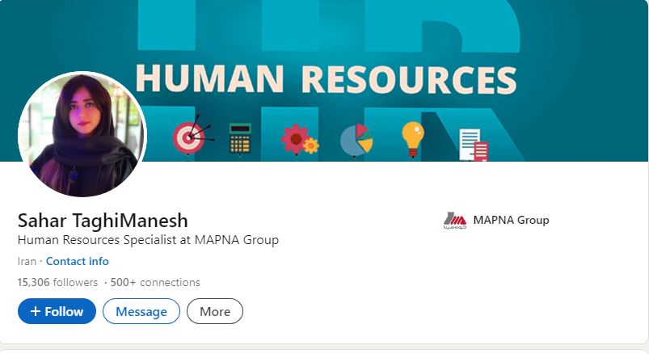
Task: Click the calculator icon in banner
Action: click(x=240, y=140)
